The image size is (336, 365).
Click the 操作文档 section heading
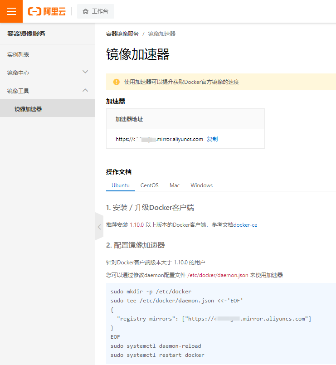tap(119, 172)
